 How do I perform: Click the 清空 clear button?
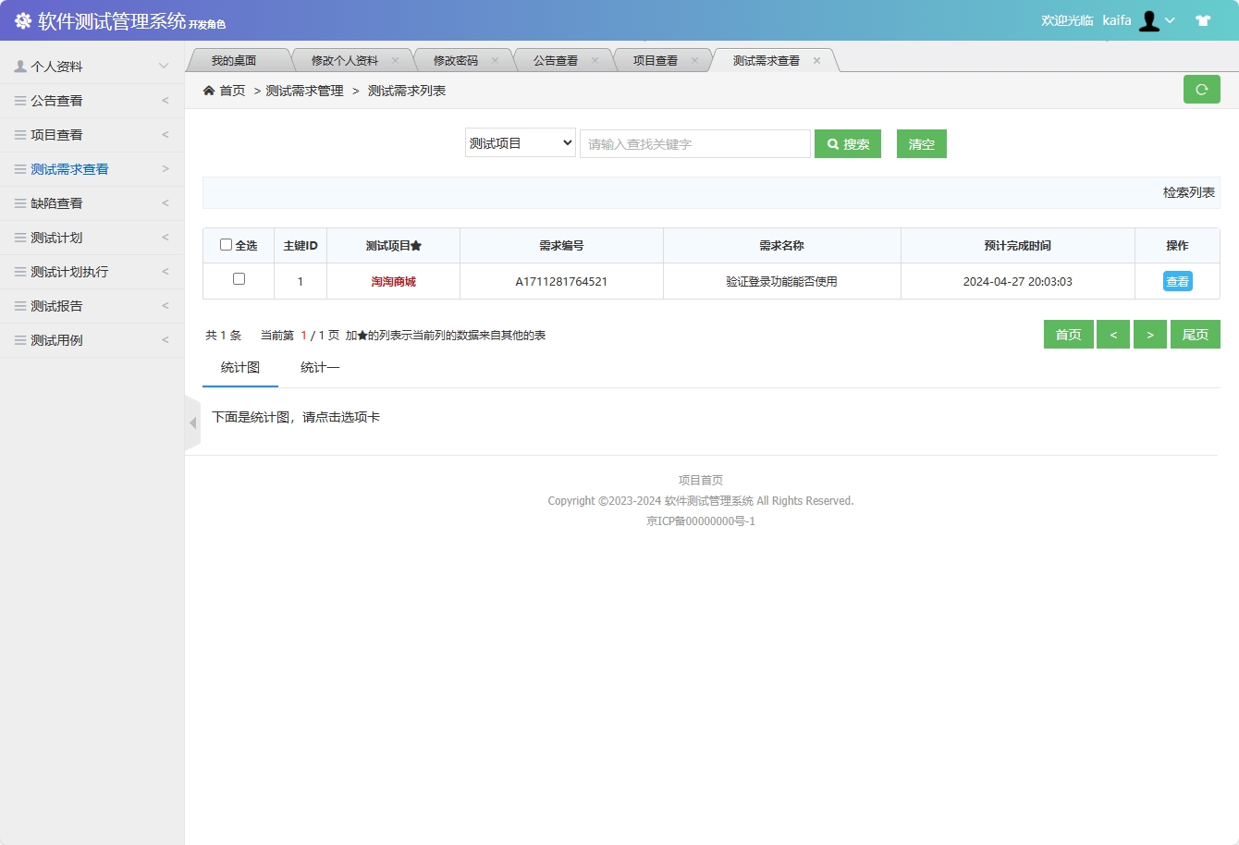[921, 143]
